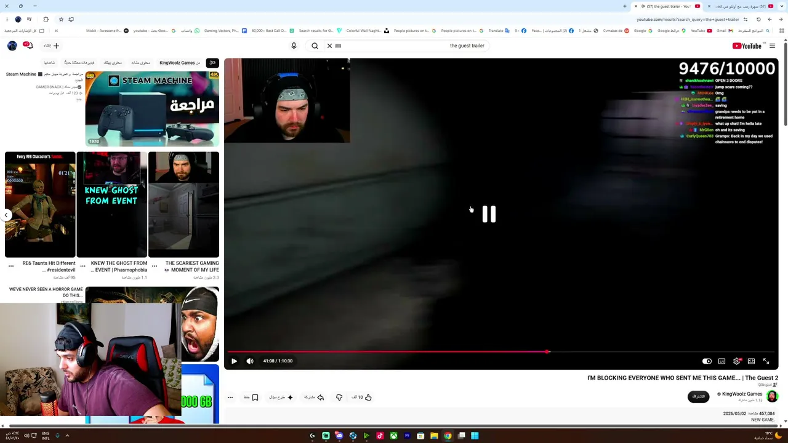The image size is (788, 443).
Task: Open the KingWoolz Games channel name link
Action: 742,394
